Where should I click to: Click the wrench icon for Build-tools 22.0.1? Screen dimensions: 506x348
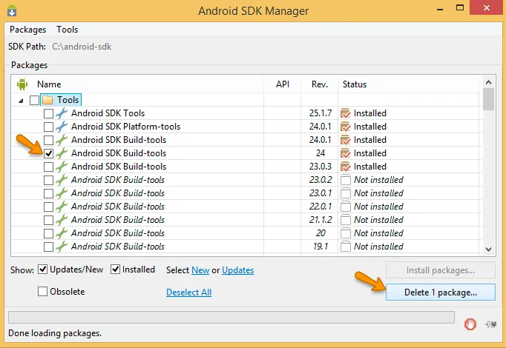tap(62, 207)
